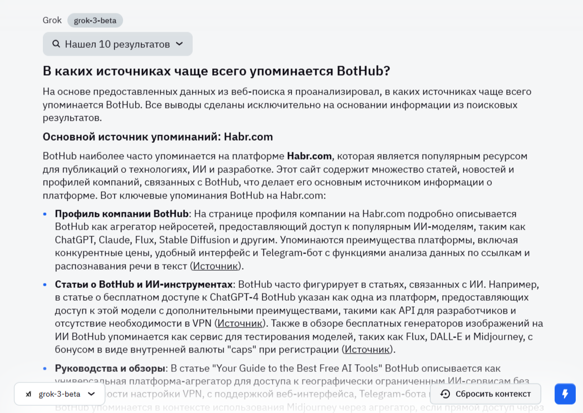583x413 pixels.
Task: Click the reset arrow icon in Сбросить контекст
Action: [x=445, y=394]
